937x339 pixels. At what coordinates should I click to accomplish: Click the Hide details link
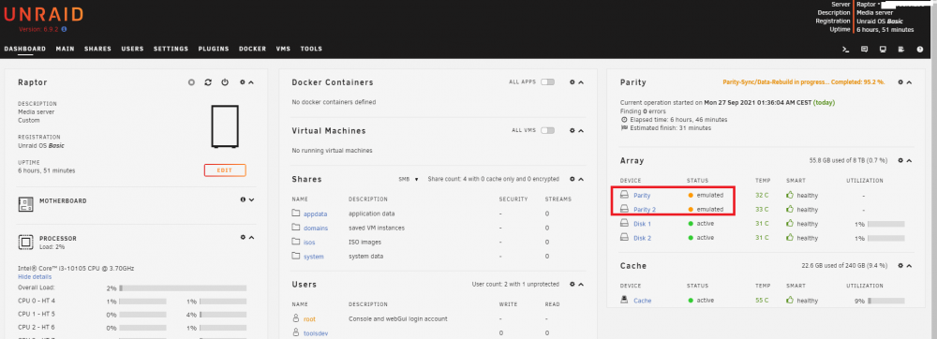pos(35,277)
